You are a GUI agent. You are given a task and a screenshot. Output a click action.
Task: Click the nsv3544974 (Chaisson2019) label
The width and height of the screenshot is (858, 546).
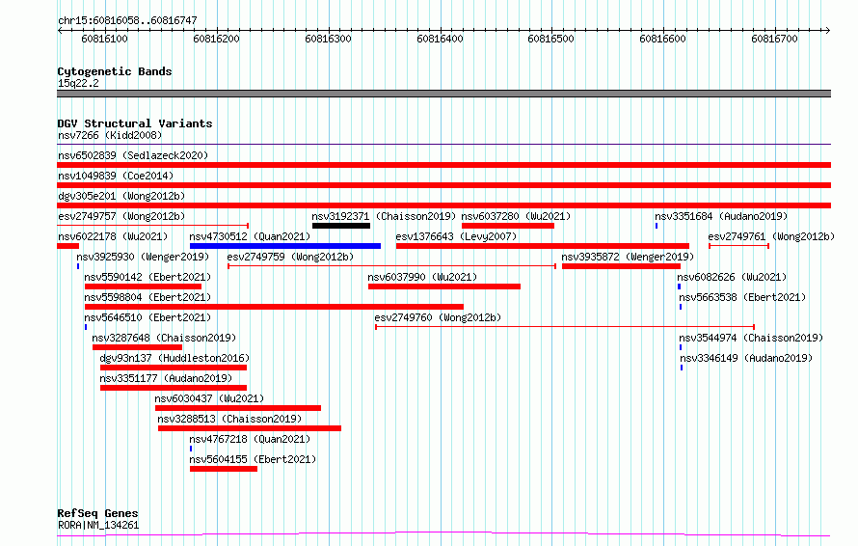coord(751,338)
